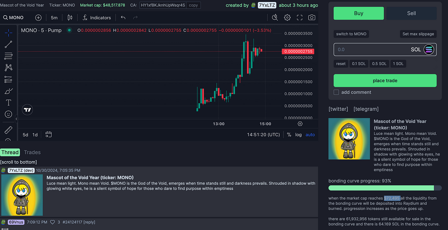Open symbol search for MONO
The height and width of the screenshot is (230, 448).
(x=13, y=18)
